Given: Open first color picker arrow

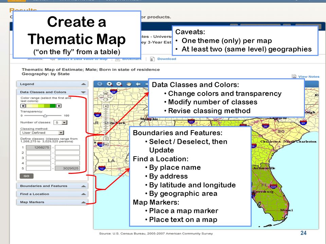Looking at the screenshot, I should 23,106.
